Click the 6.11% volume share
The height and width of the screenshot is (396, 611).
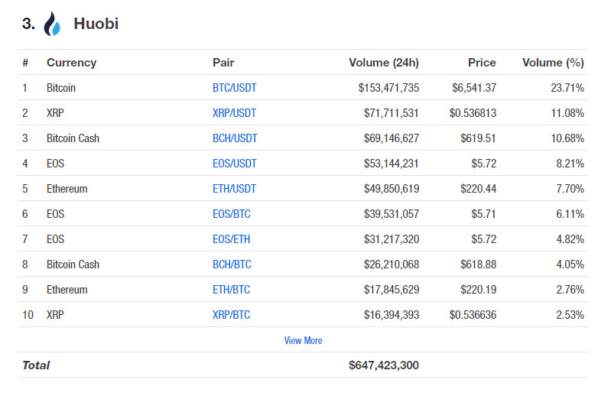point(570,214)
